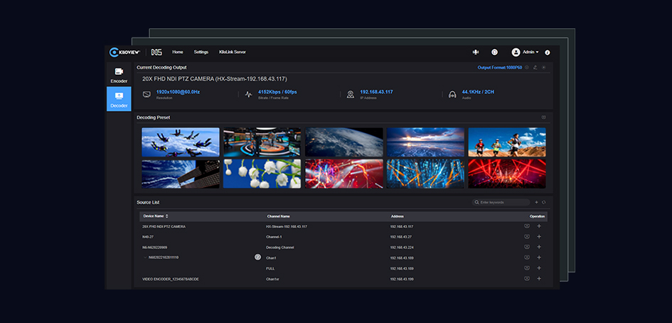The height and width of the screenshot is (323, 672).
Task: Click play icon for Decoding Channel row
Action: 527,247
